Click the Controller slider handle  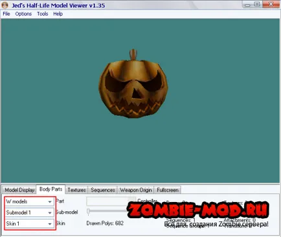click(x=88, y=212)
